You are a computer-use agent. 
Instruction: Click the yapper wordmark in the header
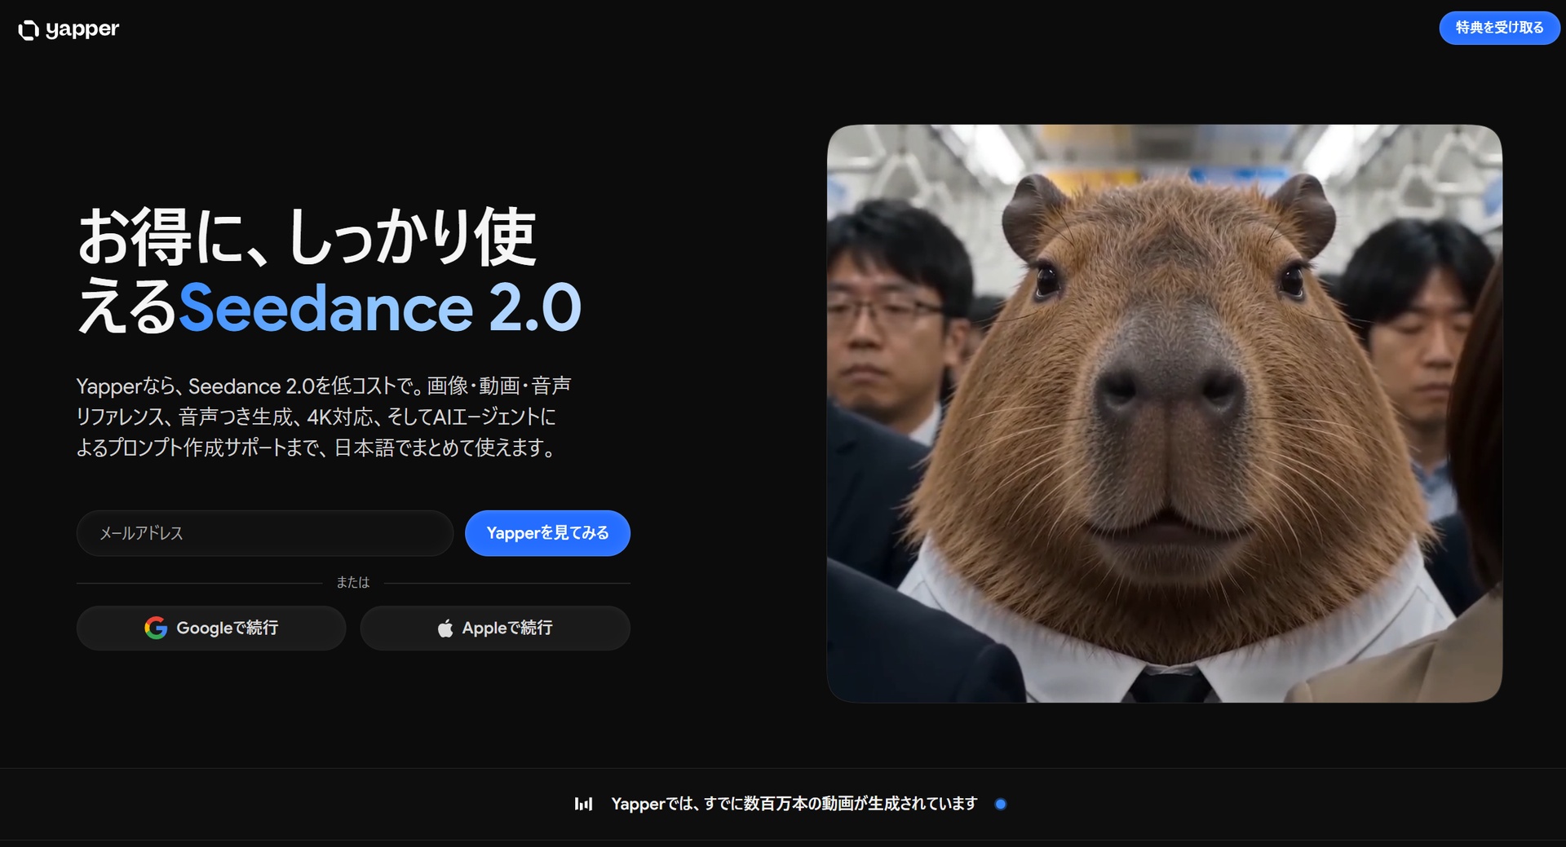(82, 30)
